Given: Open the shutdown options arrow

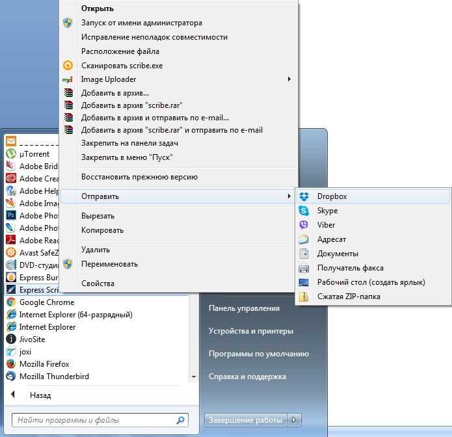Looking at the screenshot, I should (x=295, y=419).
